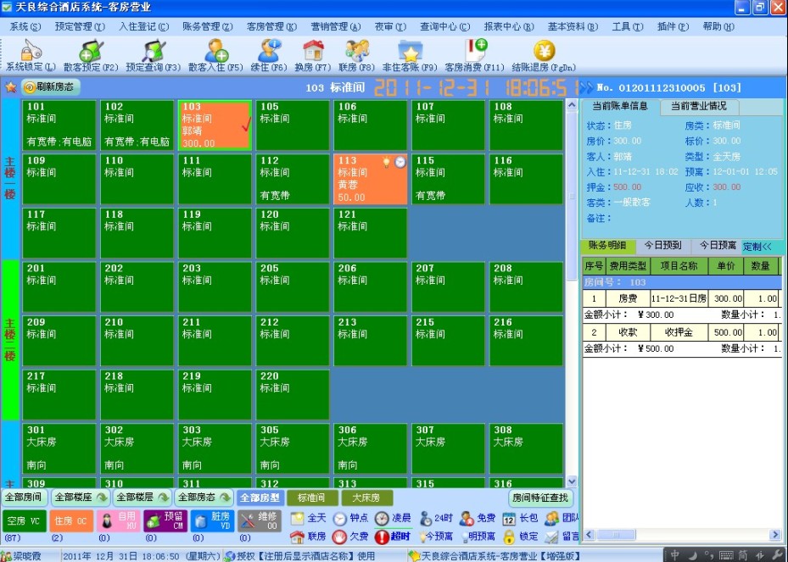Select room tile 113 with guest 黄蓉
Screen dimensions: 788x562
pyautogui.click(x=371, y=179)
